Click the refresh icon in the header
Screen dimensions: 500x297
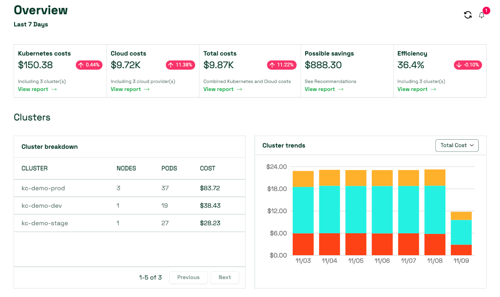(x=468, y=15)
